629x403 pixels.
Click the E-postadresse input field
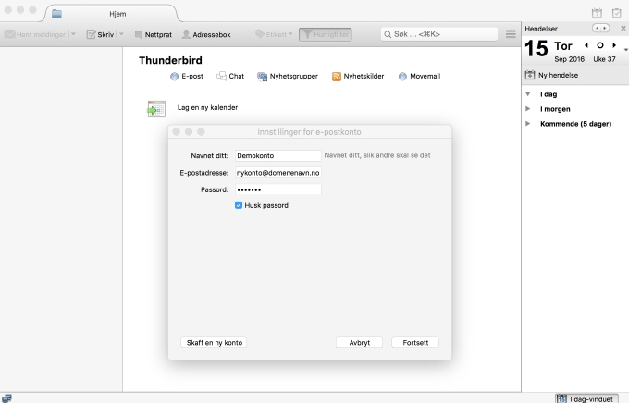click(x=278, y=173)
